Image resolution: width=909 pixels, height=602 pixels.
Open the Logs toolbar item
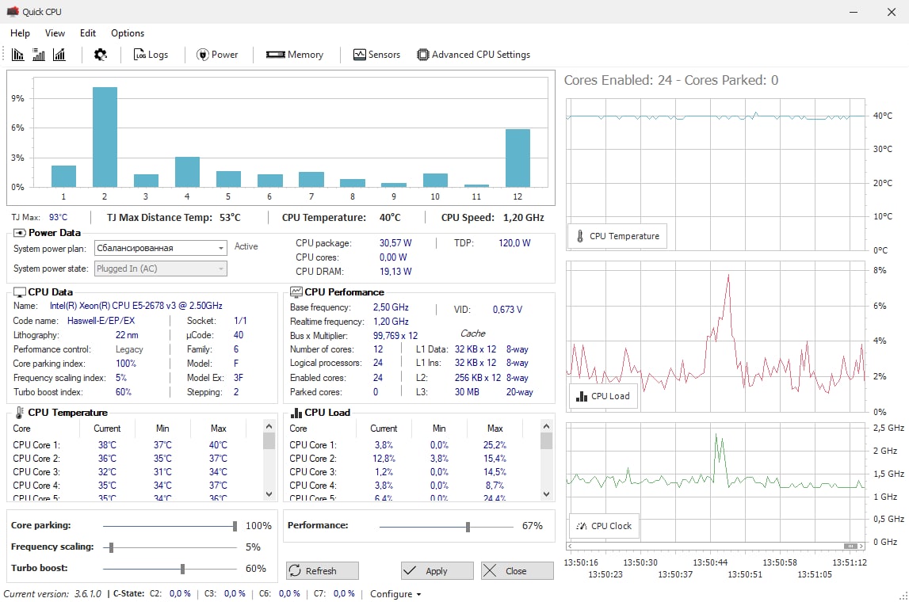tap(151, 55)
